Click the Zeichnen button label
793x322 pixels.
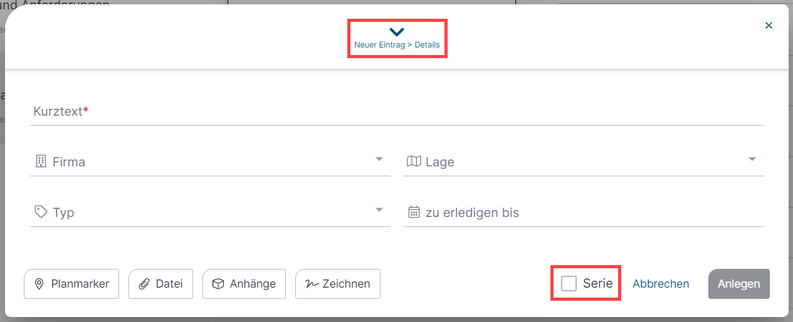click(x=346, y=284)
